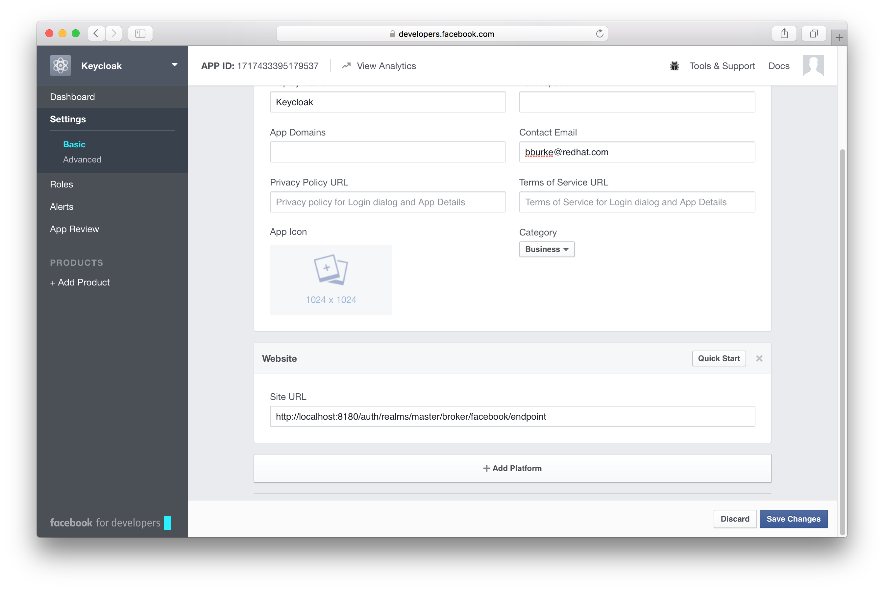Click the View Analytics icon
Viewport: 884px width, 590px height.
click(x=346, y=65)
